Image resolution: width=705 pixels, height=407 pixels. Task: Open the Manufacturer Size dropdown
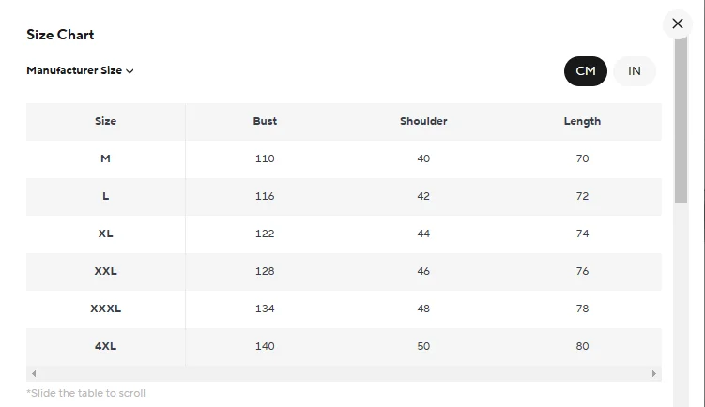80,70
